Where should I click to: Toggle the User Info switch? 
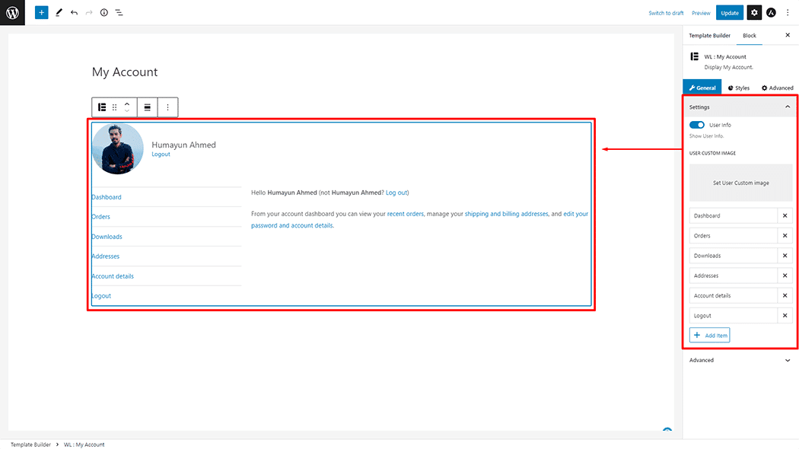tap(696, 125)
